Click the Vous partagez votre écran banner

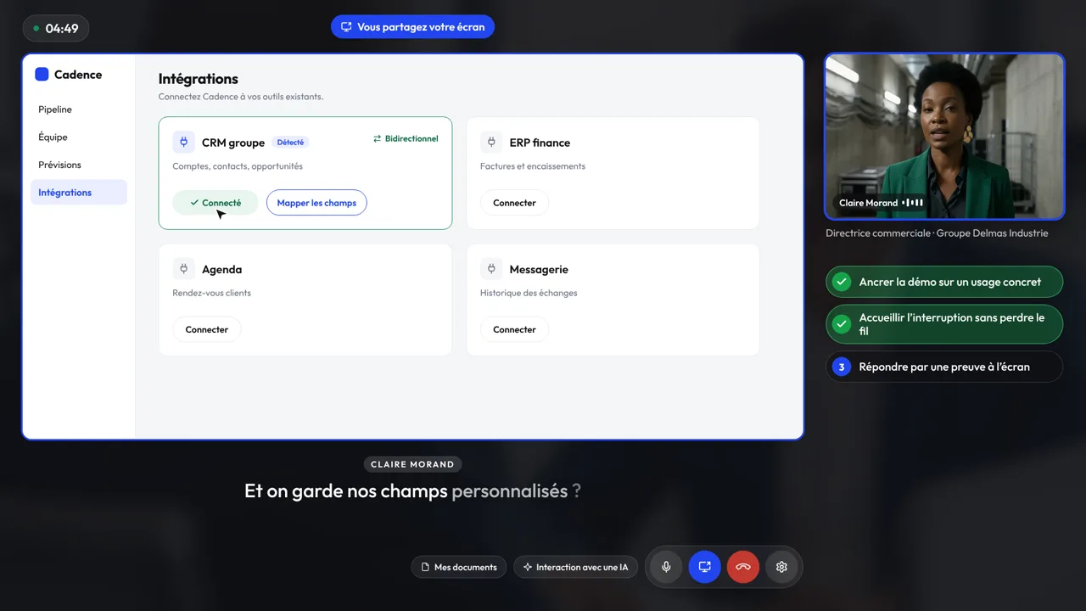(x=412, y=27)
